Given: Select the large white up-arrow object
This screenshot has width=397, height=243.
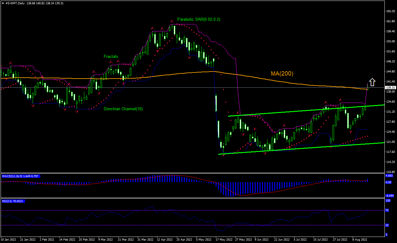Looking at the screenshot, I should 372,82.
